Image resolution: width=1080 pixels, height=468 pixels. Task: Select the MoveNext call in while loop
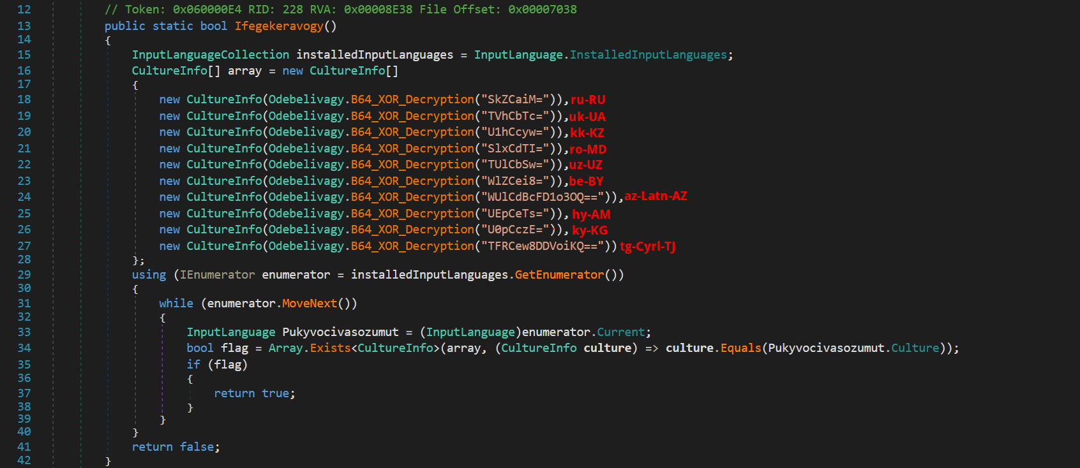tap(309, 303)
